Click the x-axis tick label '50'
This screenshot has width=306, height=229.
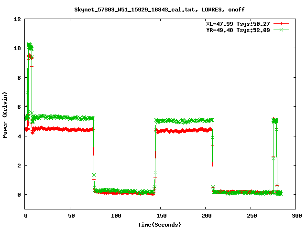click(x=71, y=216)
